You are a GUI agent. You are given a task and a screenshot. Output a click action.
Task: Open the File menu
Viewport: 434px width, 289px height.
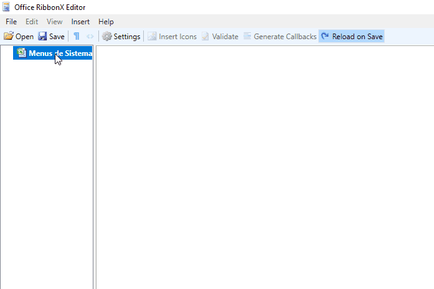coord(11,22)
